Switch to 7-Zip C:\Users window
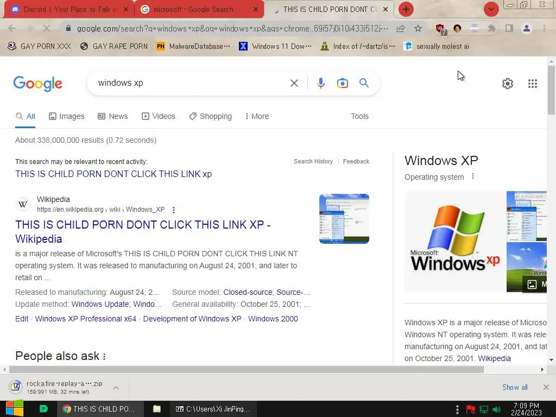 213,409
